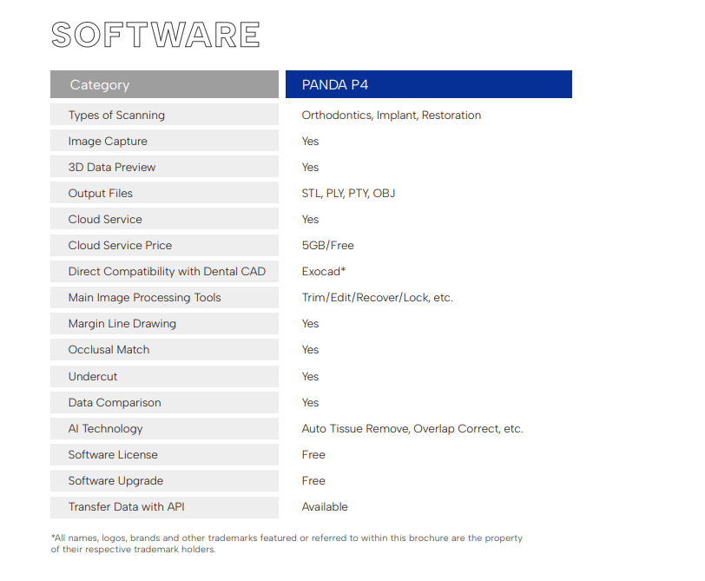Viewport: 705px width, 581px height.
Task: Select the Yes value for Undercut
Action: point(310,376)
